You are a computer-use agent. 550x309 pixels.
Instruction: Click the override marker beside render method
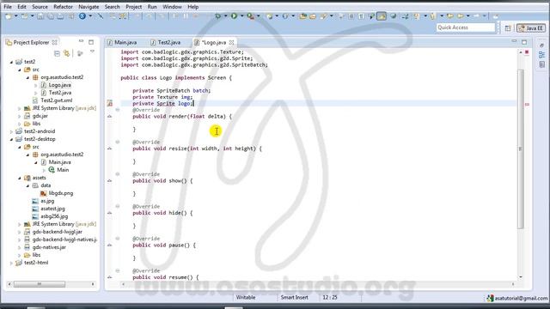(x=110, y=117)
